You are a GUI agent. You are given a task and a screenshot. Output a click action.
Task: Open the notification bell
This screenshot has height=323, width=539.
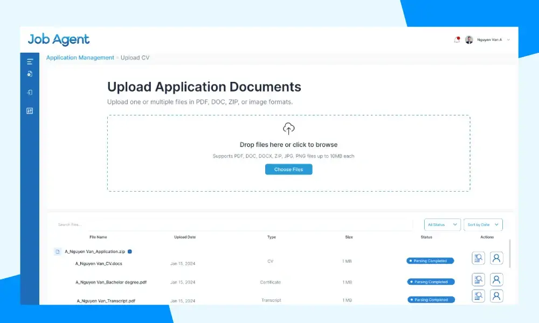point(457,40)
